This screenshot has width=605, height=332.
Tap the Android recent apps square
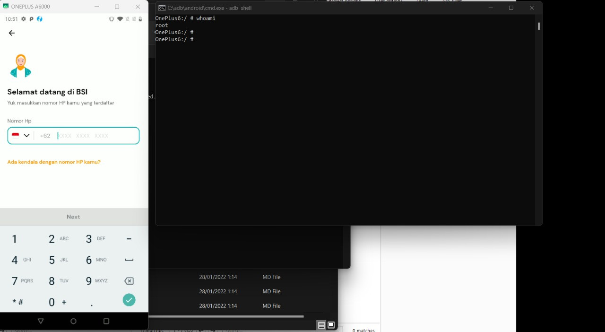pos(106,321)
